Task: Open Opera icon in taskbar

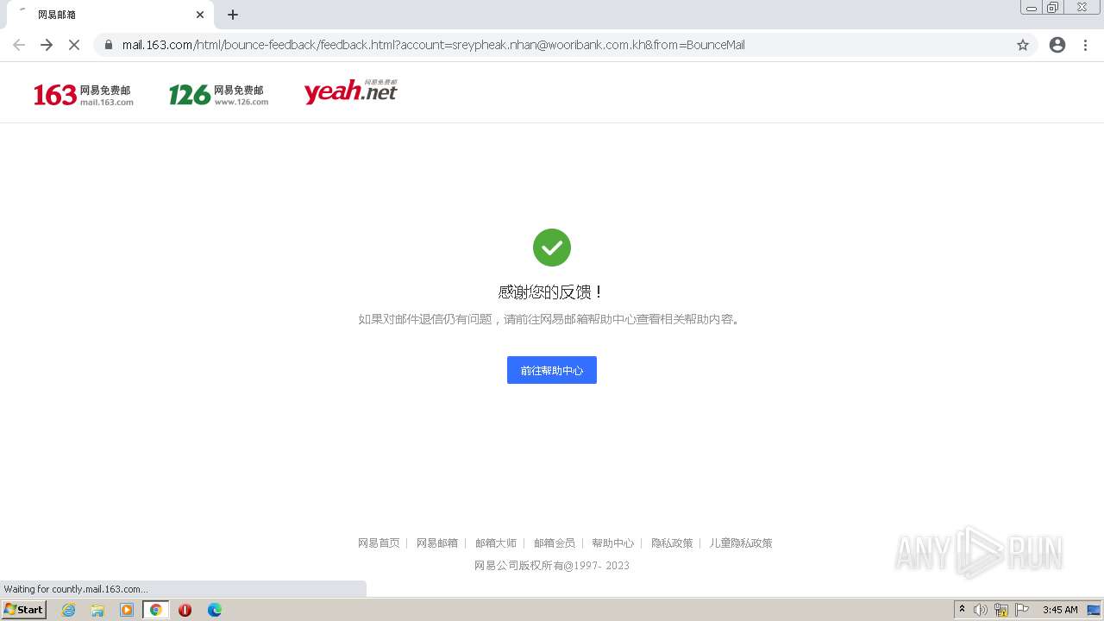Action: click(185, 610)
